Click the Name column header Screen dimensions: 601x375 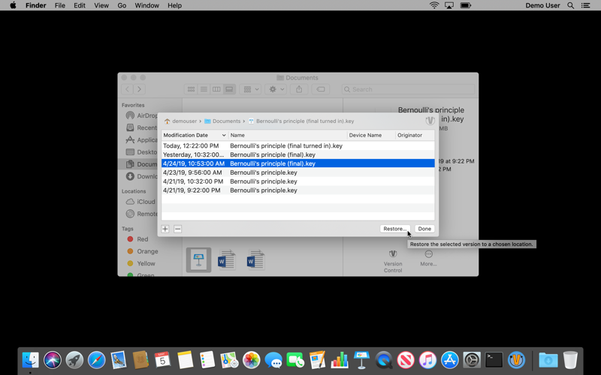click(288, 135)
